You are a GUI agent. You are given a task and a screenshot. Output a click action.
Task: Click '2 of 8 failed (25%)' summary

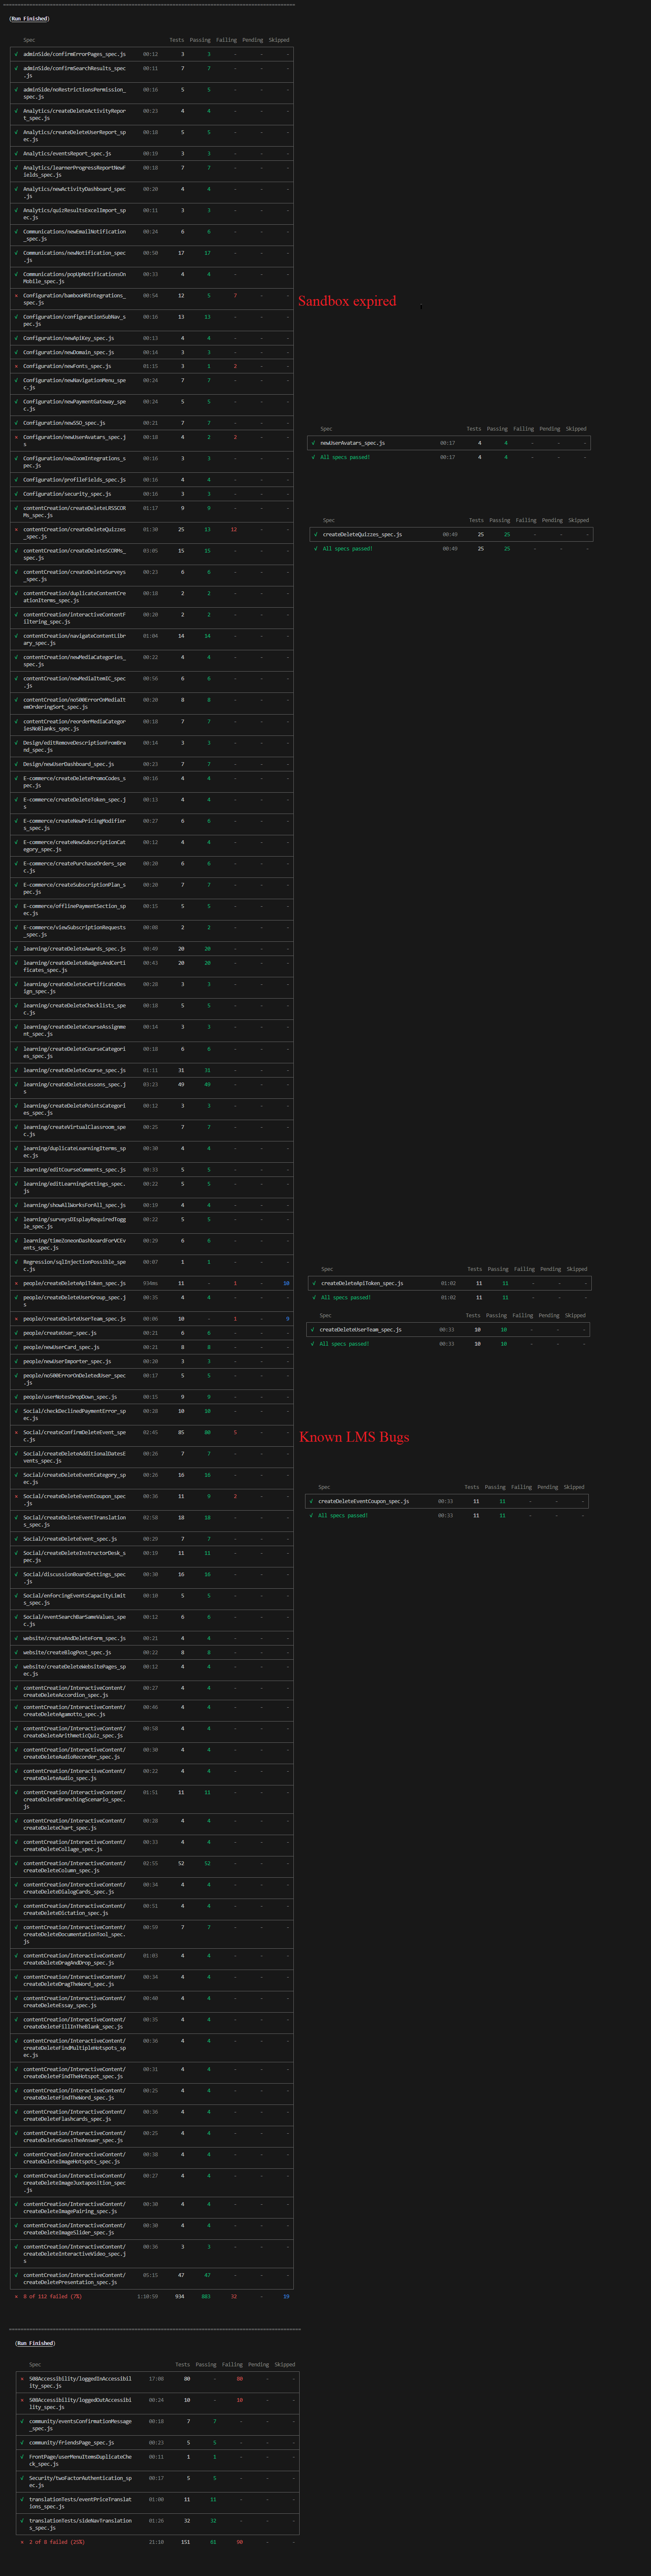click(x=57, y=2542)
